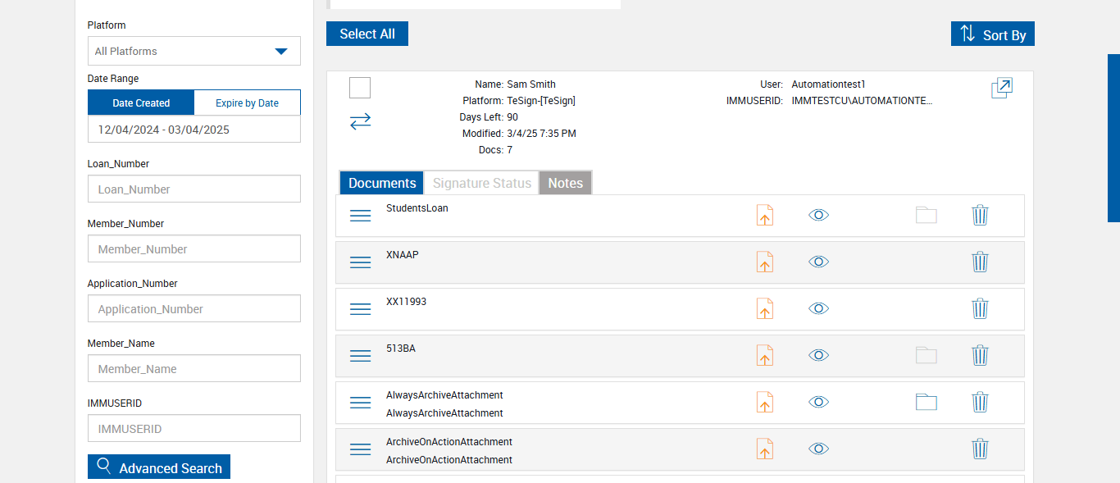
Task: Click the modified value 3/4/25 7:35 PM
Action: [542, 134]
